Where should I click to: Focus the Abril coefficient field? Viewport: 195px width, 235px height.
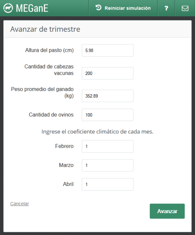107,184
